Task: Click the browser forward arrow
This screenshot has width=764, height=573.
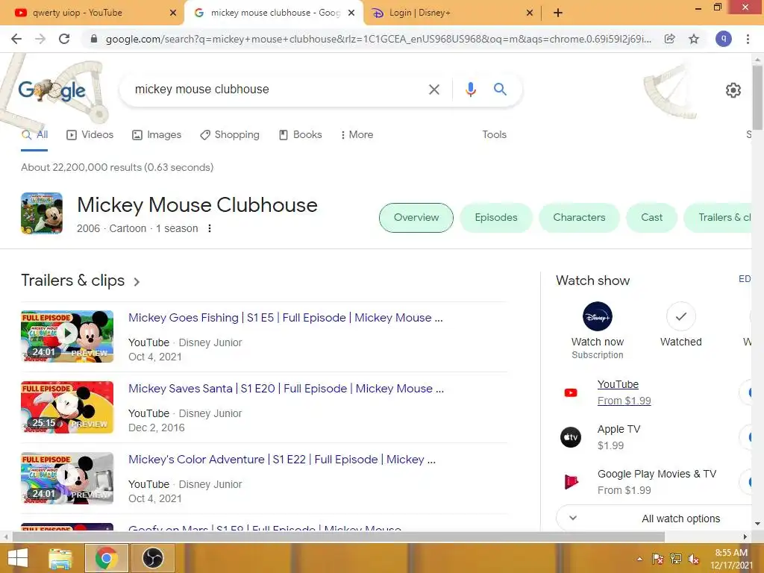Action: tap(40, 39)
